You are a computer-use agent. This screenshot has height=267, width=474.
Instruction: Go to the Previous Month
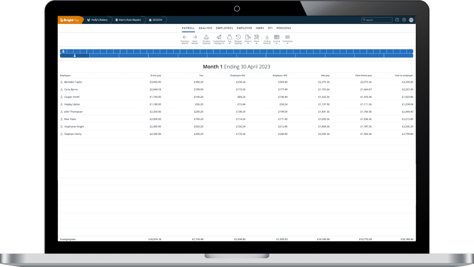point(185,40)
